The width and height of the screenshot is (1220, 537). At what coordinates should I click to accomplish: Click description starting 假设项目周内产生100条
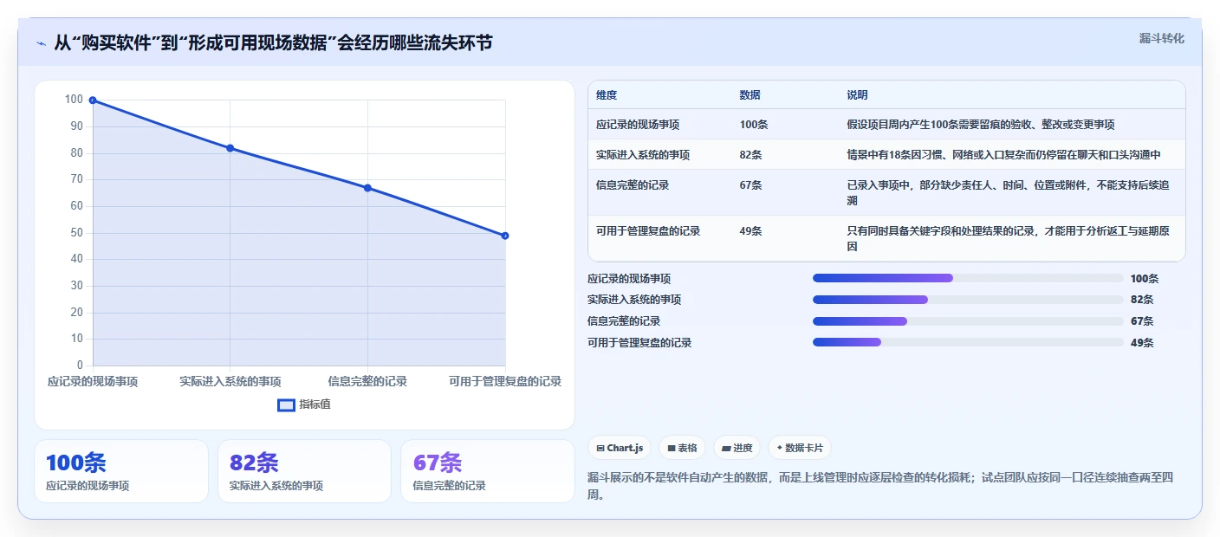[981, 125]
